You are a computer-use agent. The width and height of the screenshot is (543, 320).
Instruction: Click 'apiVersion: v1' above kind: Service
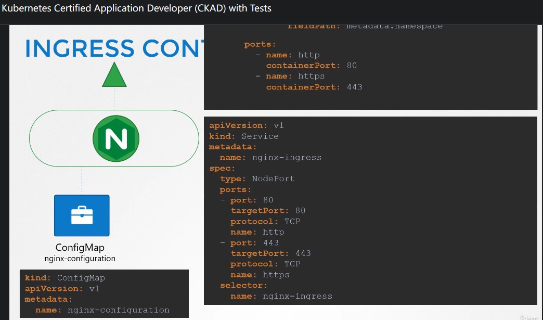tap(247, 125)
